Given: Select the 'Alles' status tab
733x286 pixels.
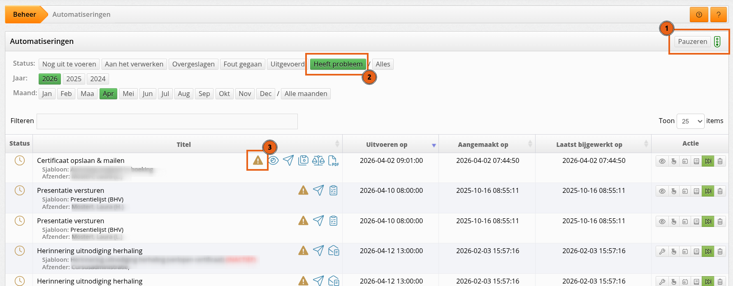Looking at the screenshot, I should click(x=383, y=64).
